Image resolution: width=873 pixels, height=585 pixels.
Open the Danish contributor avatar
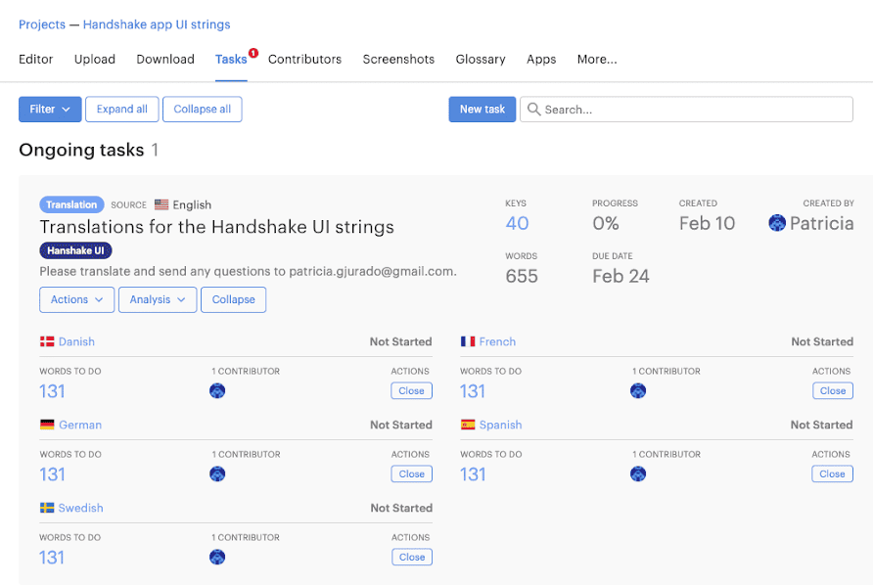[x=217, y=390]
